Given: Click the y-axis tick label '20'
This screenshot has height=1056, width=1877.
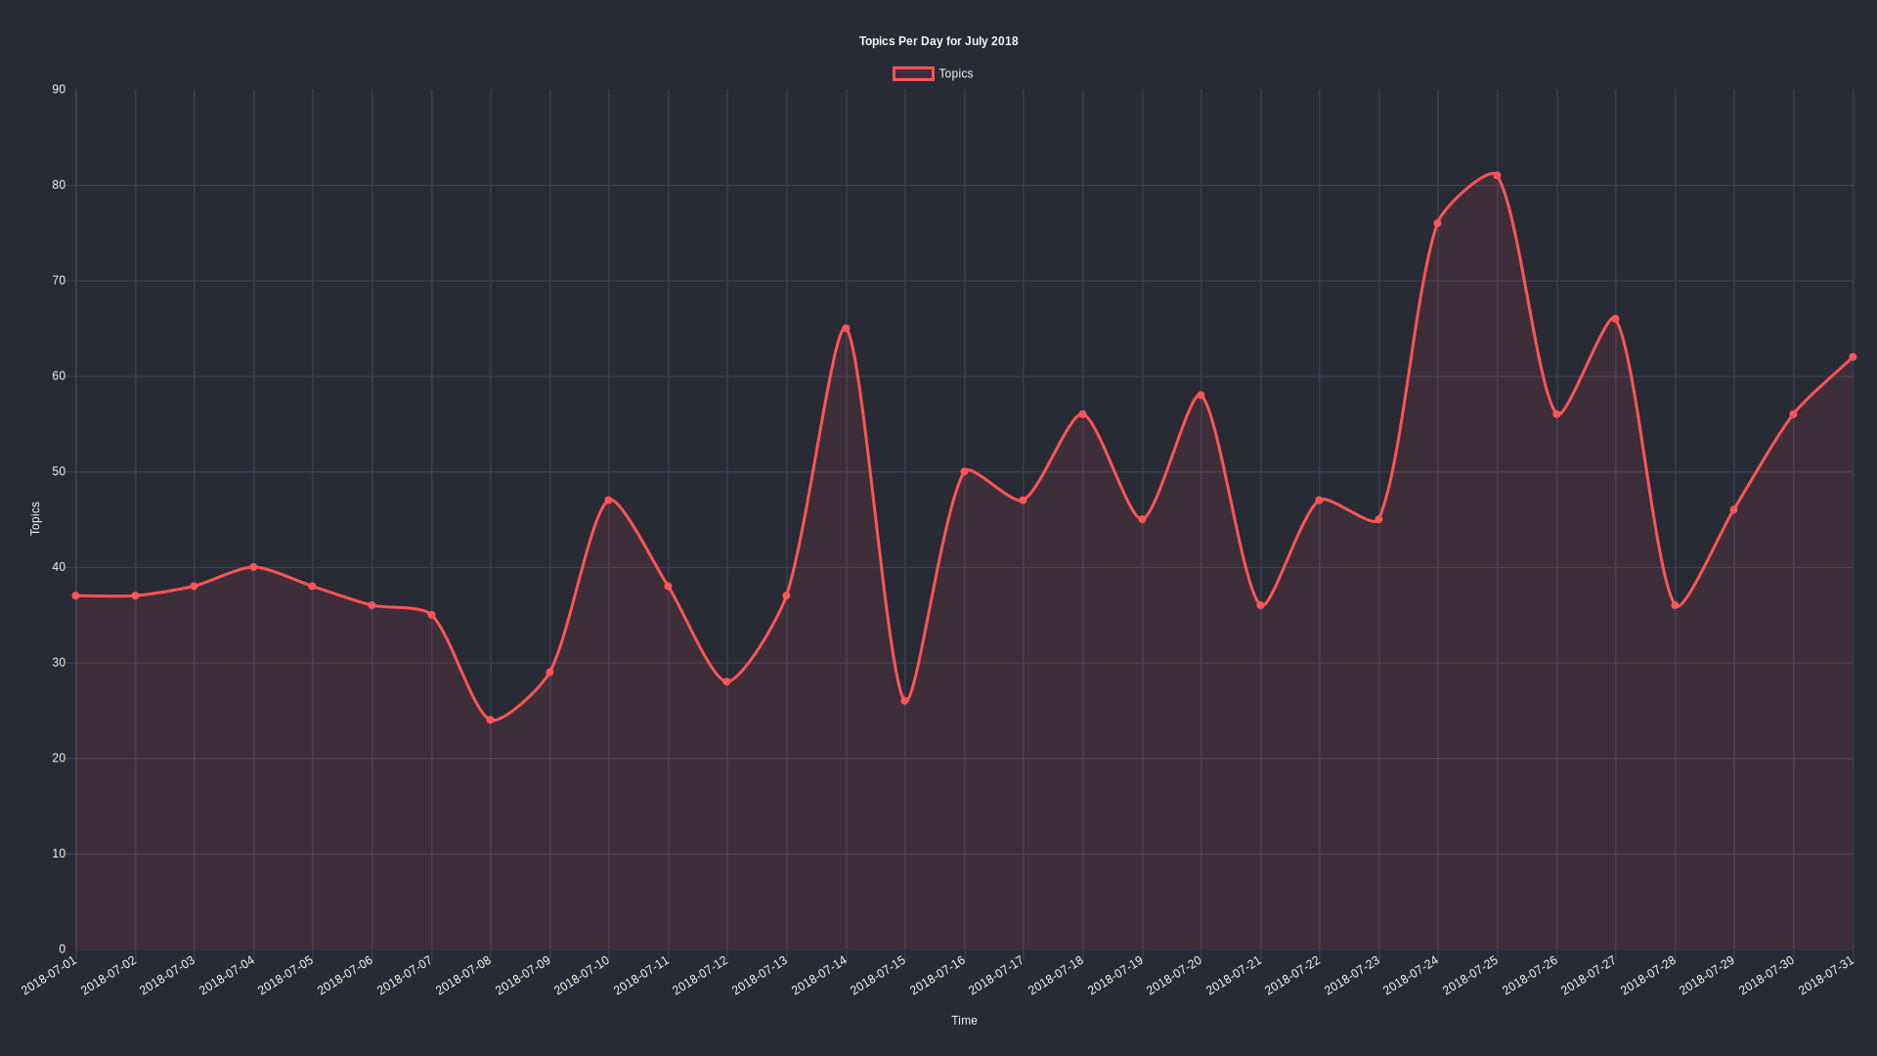Looking at the screenshot, I should [60, 758].
